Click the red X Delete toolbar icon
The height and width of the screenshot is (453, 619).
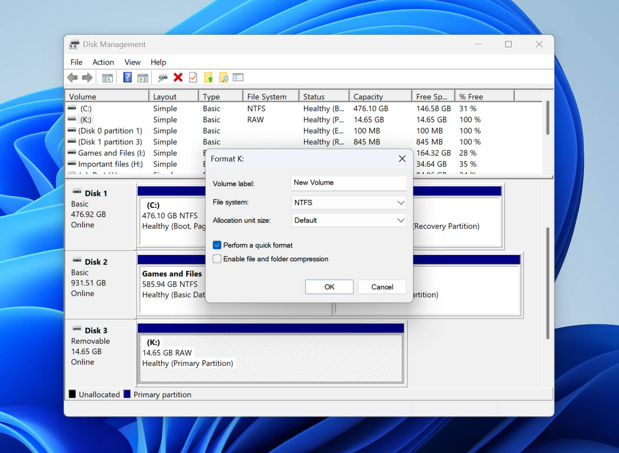178,77
